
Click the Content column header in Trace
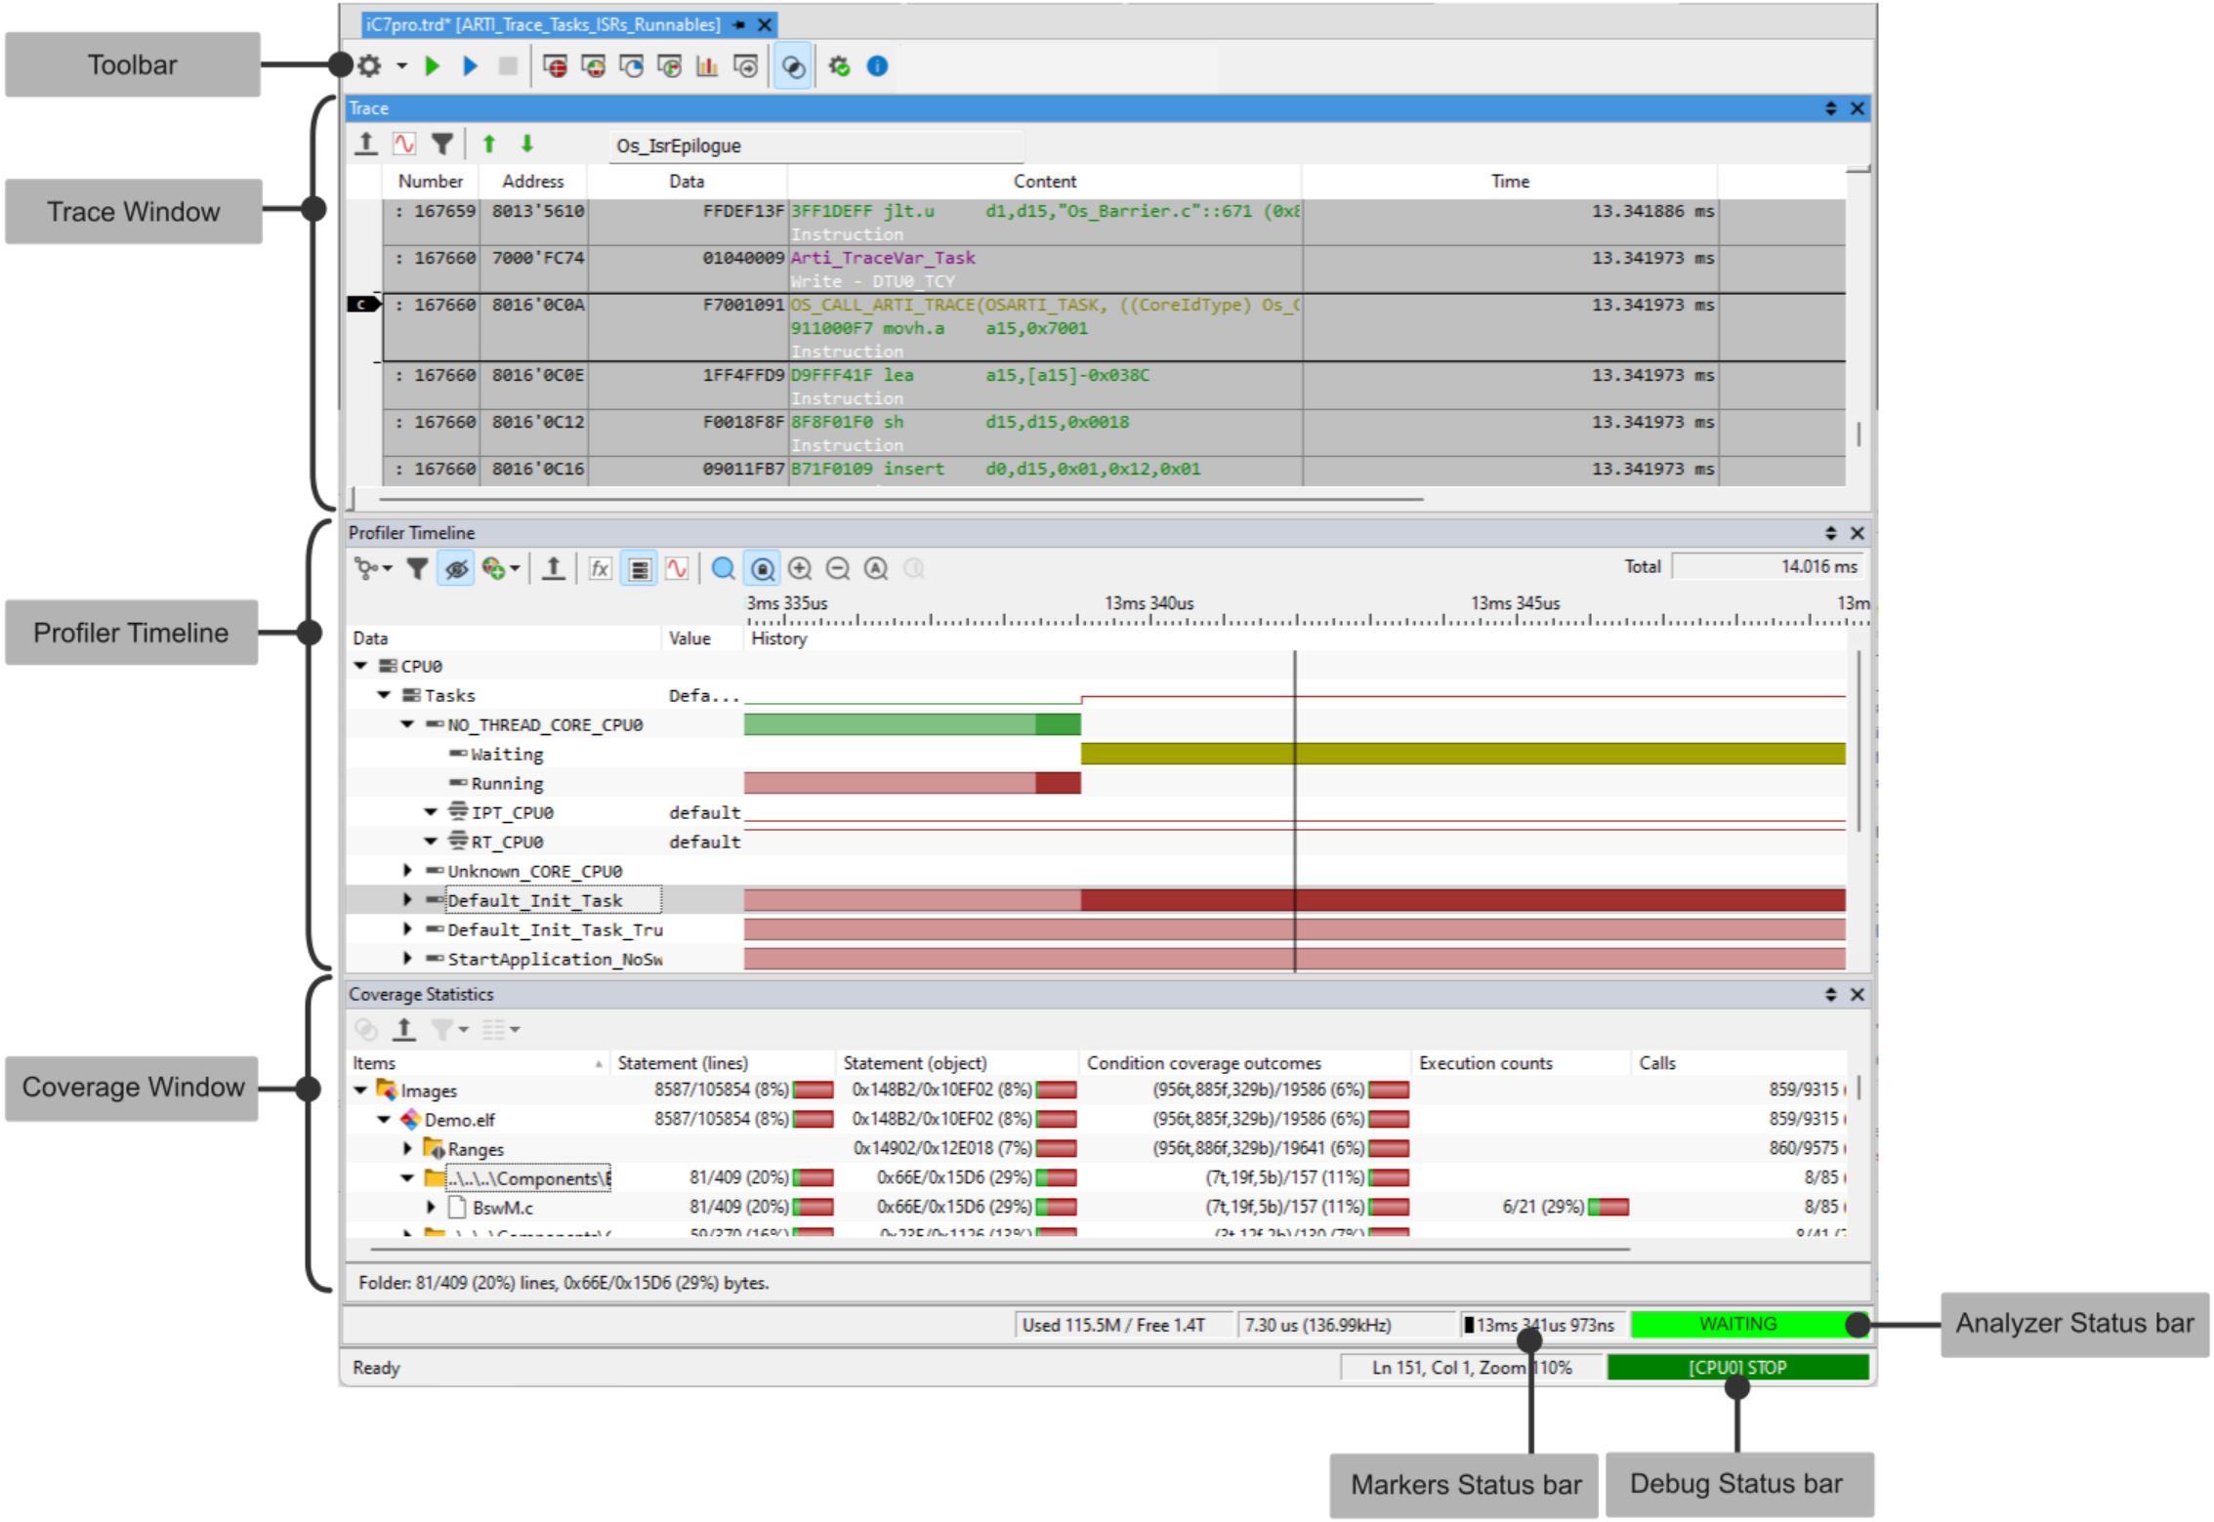pos(1044,182)
